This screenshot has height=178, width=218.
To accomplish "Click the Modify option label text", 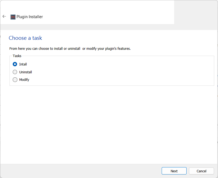I will click(x=24, y=80).
